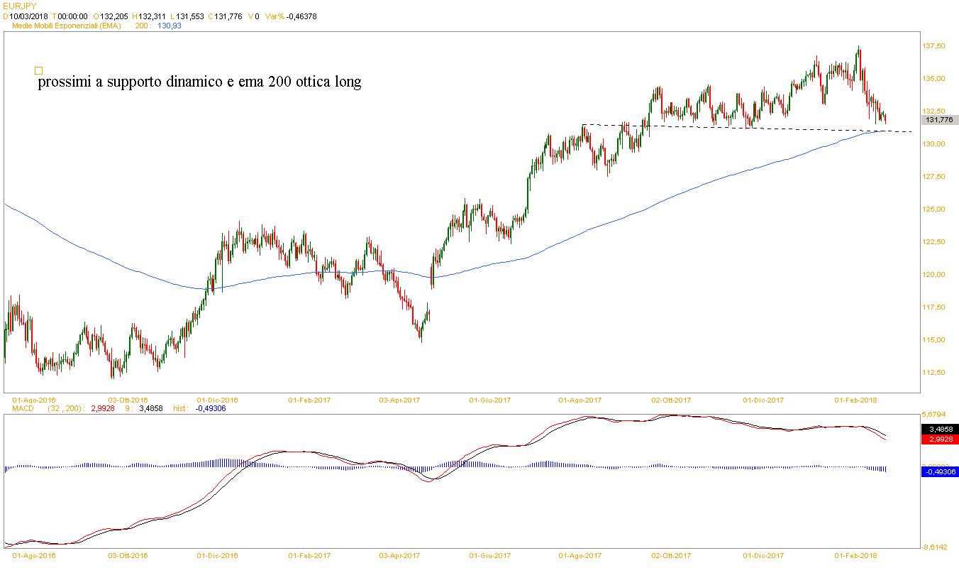Screen dimensions: 959x568
Task: Click the 01-Feb-2018 date on upper axis
Action: 857,400
